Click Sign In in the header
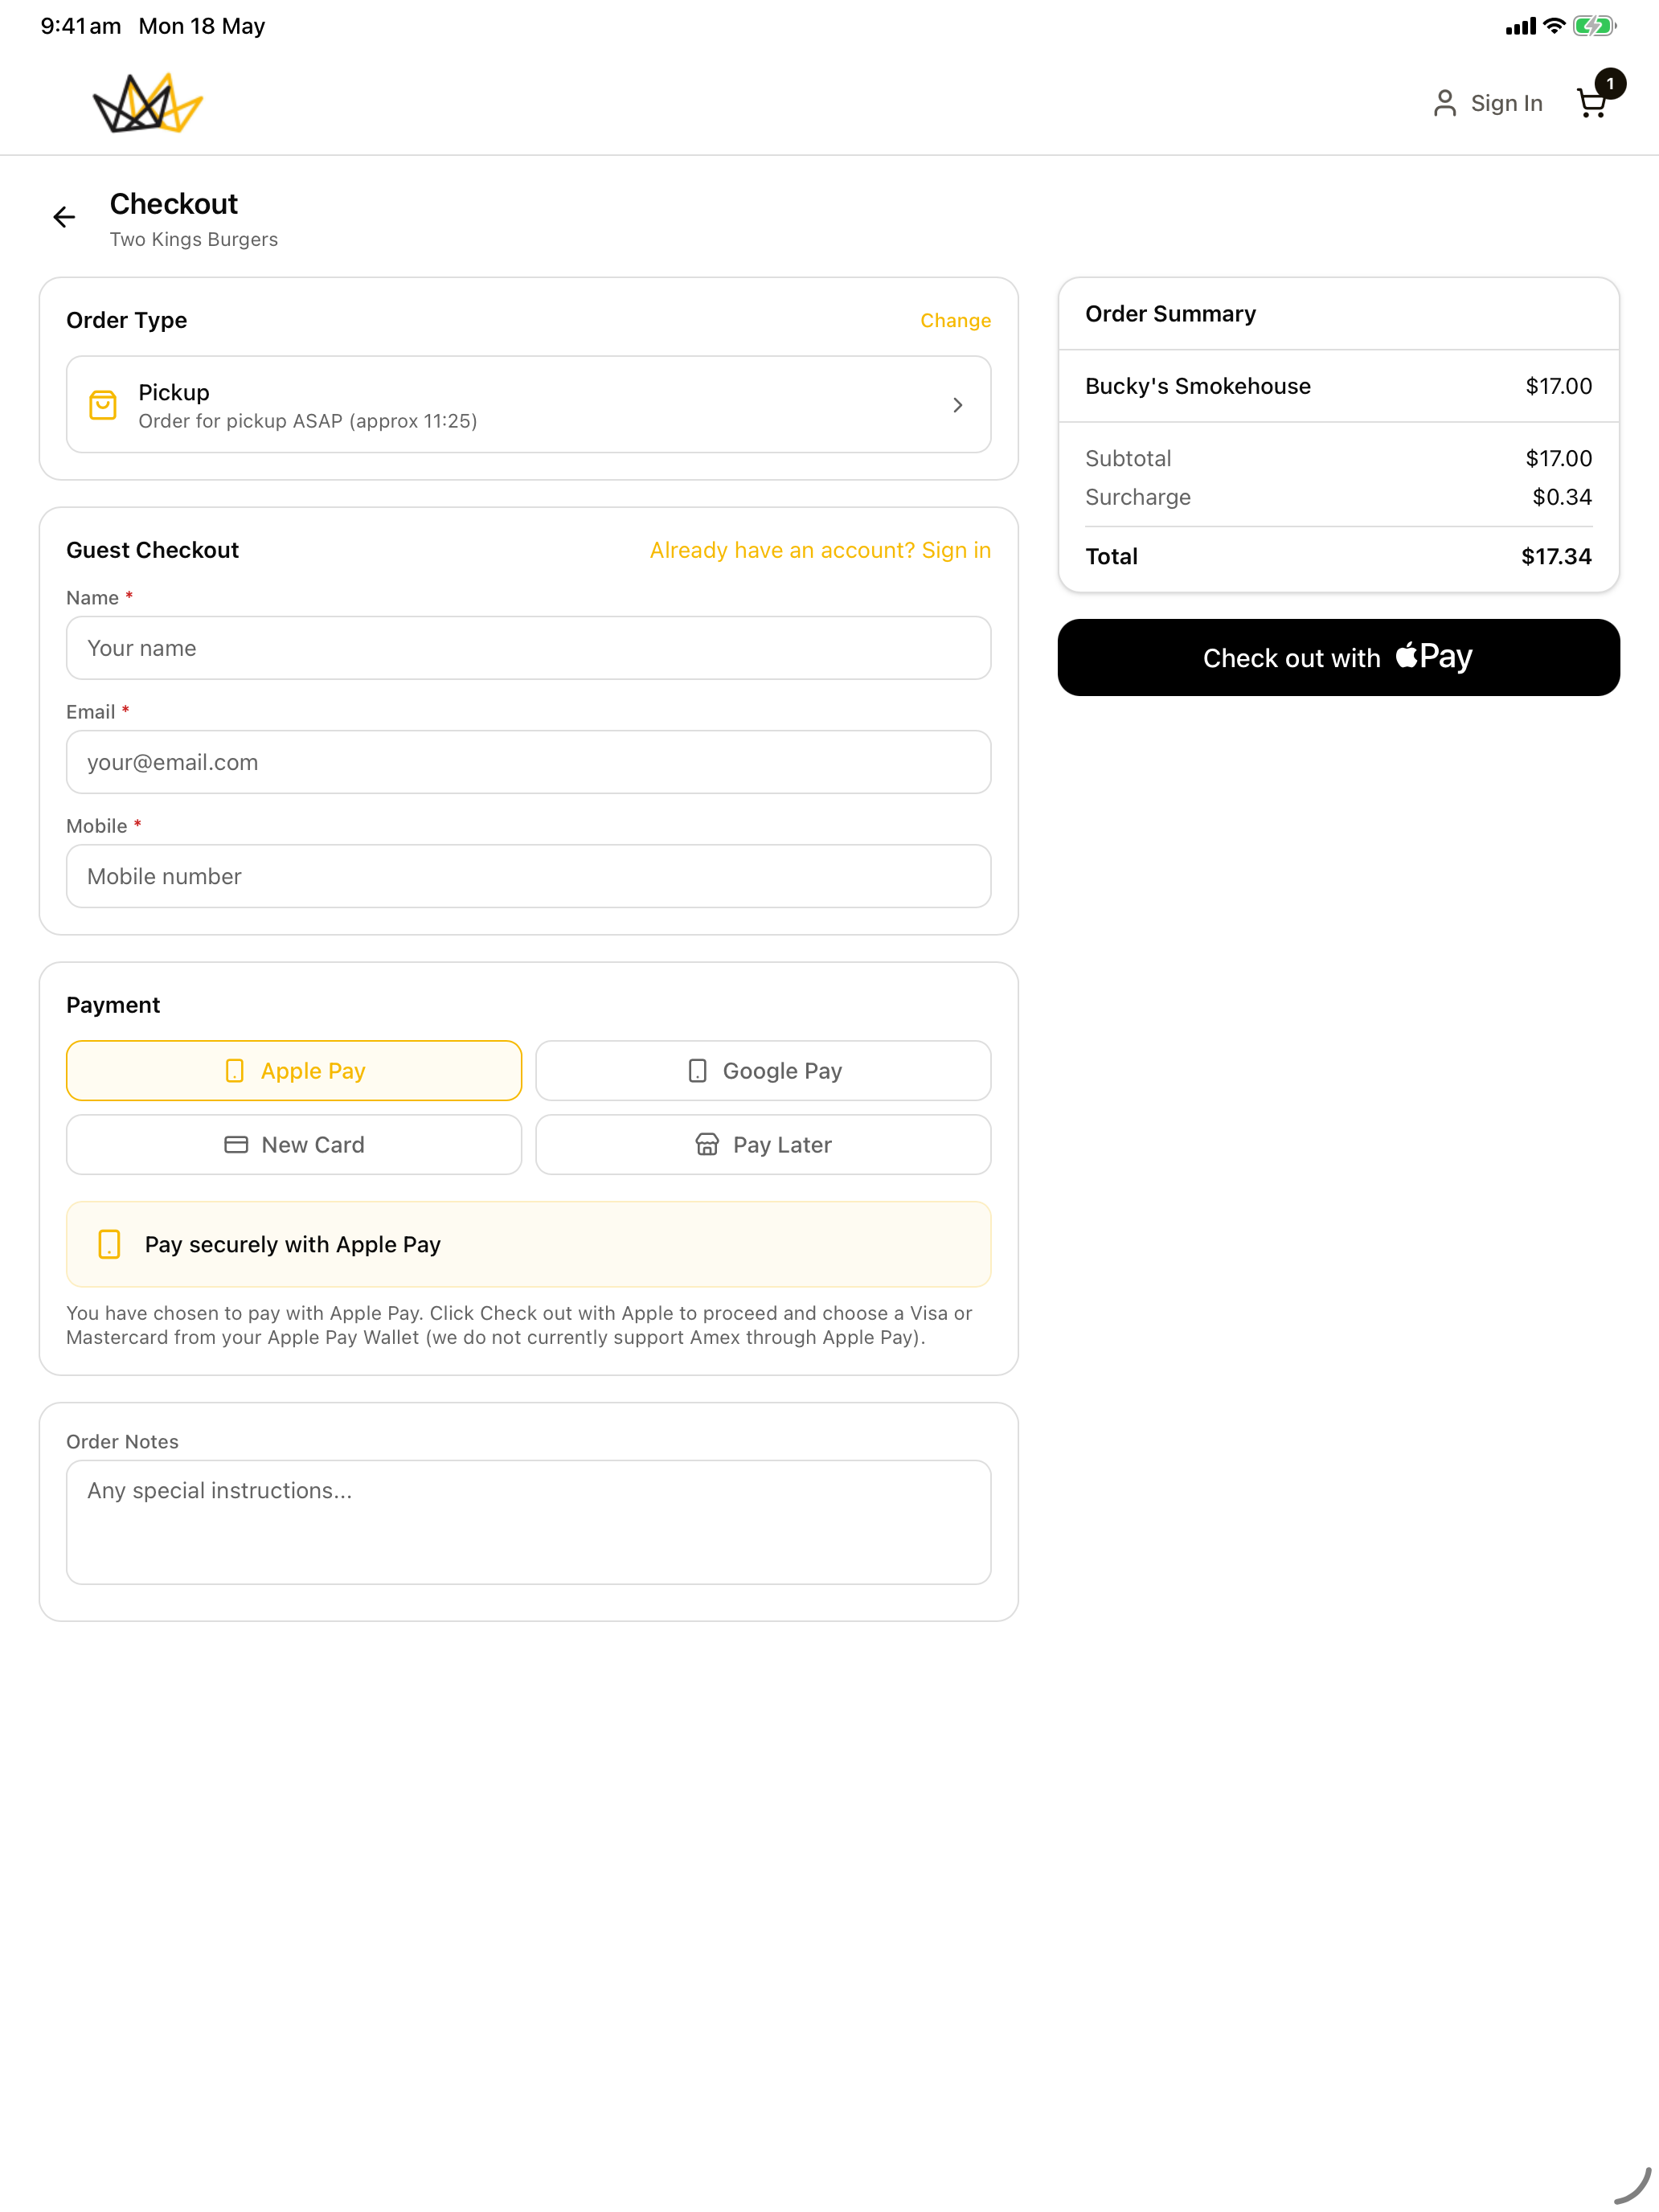The image size is (1659, 2212). click(x=1506, y=103)
